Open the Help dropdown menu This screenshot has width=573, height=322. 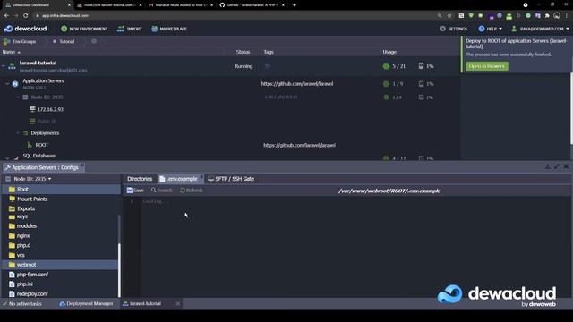(x=490, y=29)
